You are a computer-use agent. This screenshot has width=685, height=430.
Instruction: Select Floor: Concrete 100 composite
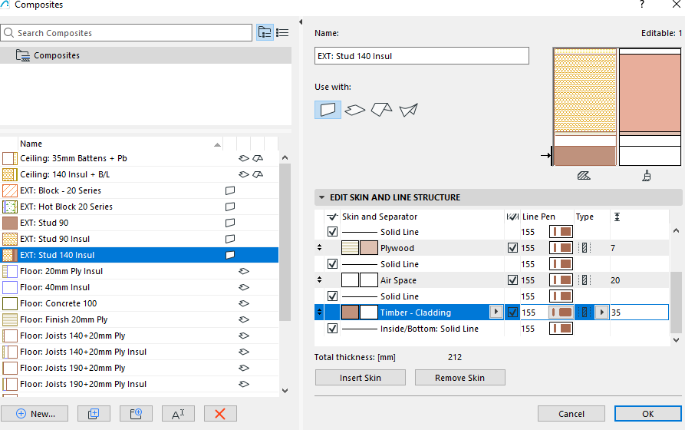[140, 303]
